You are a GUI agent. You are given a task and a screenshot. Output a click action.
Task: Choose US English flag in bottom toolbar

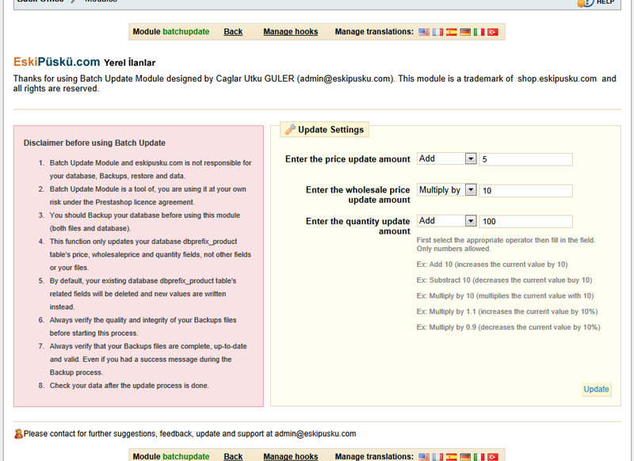[424, 457]
